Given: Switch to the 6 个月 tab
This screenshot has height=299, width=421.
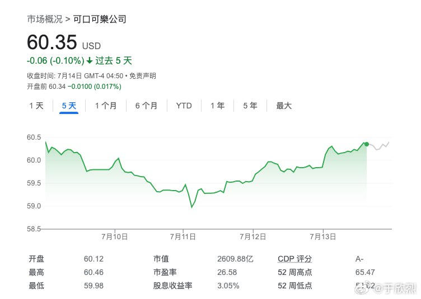Looking at the screenshot, I should click(146, 106).
